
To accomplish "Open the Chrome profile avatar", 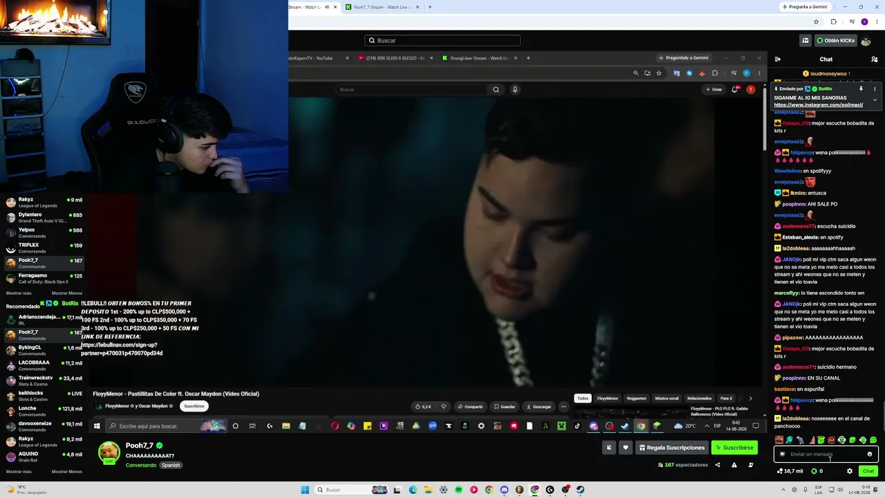I will (864, 21).
